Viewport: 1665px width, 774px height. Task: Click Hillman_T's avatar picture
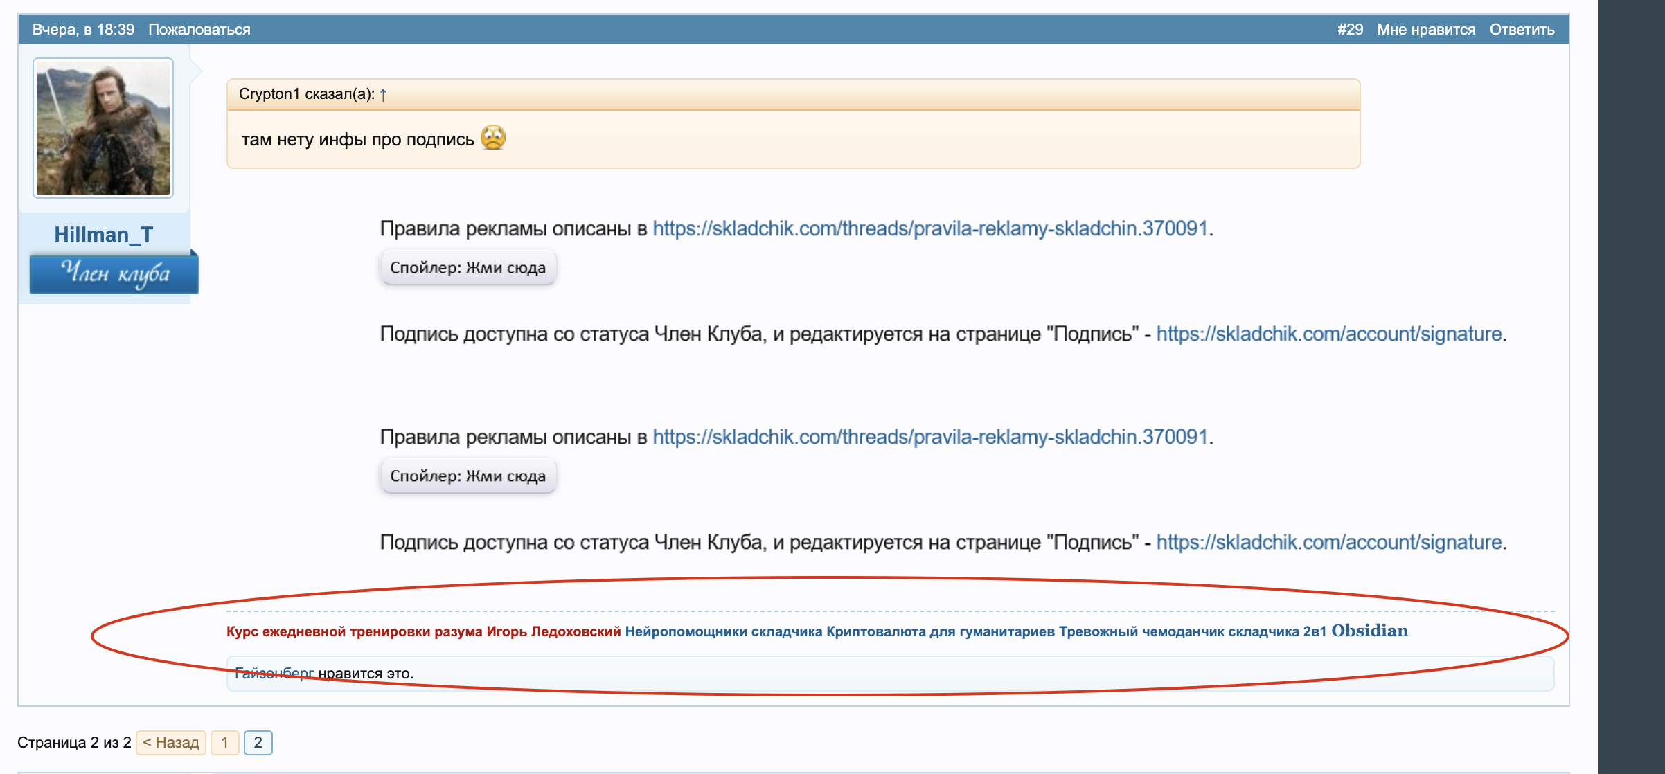point(103,127)
